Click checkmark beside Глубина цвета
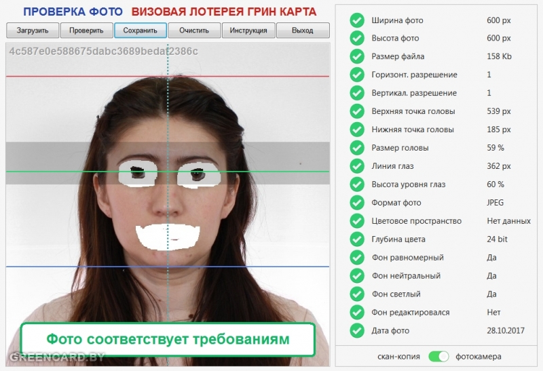The image size is (543, 371). 357,239
